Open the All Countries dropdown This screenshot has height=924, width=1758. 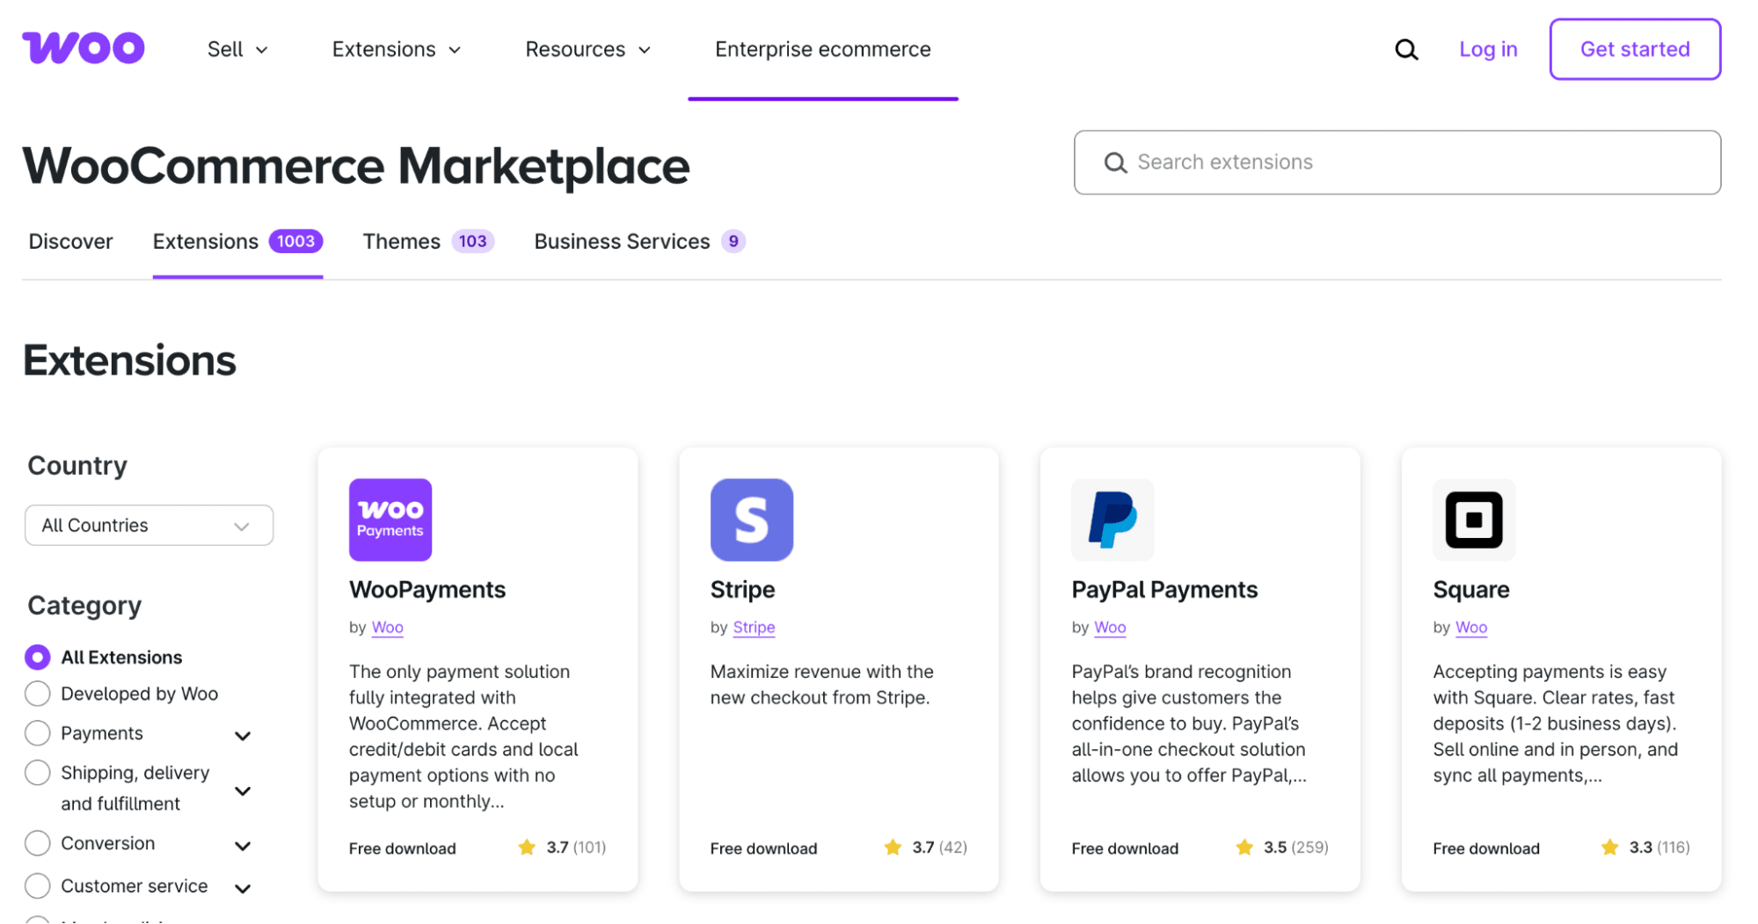[149, 525]
